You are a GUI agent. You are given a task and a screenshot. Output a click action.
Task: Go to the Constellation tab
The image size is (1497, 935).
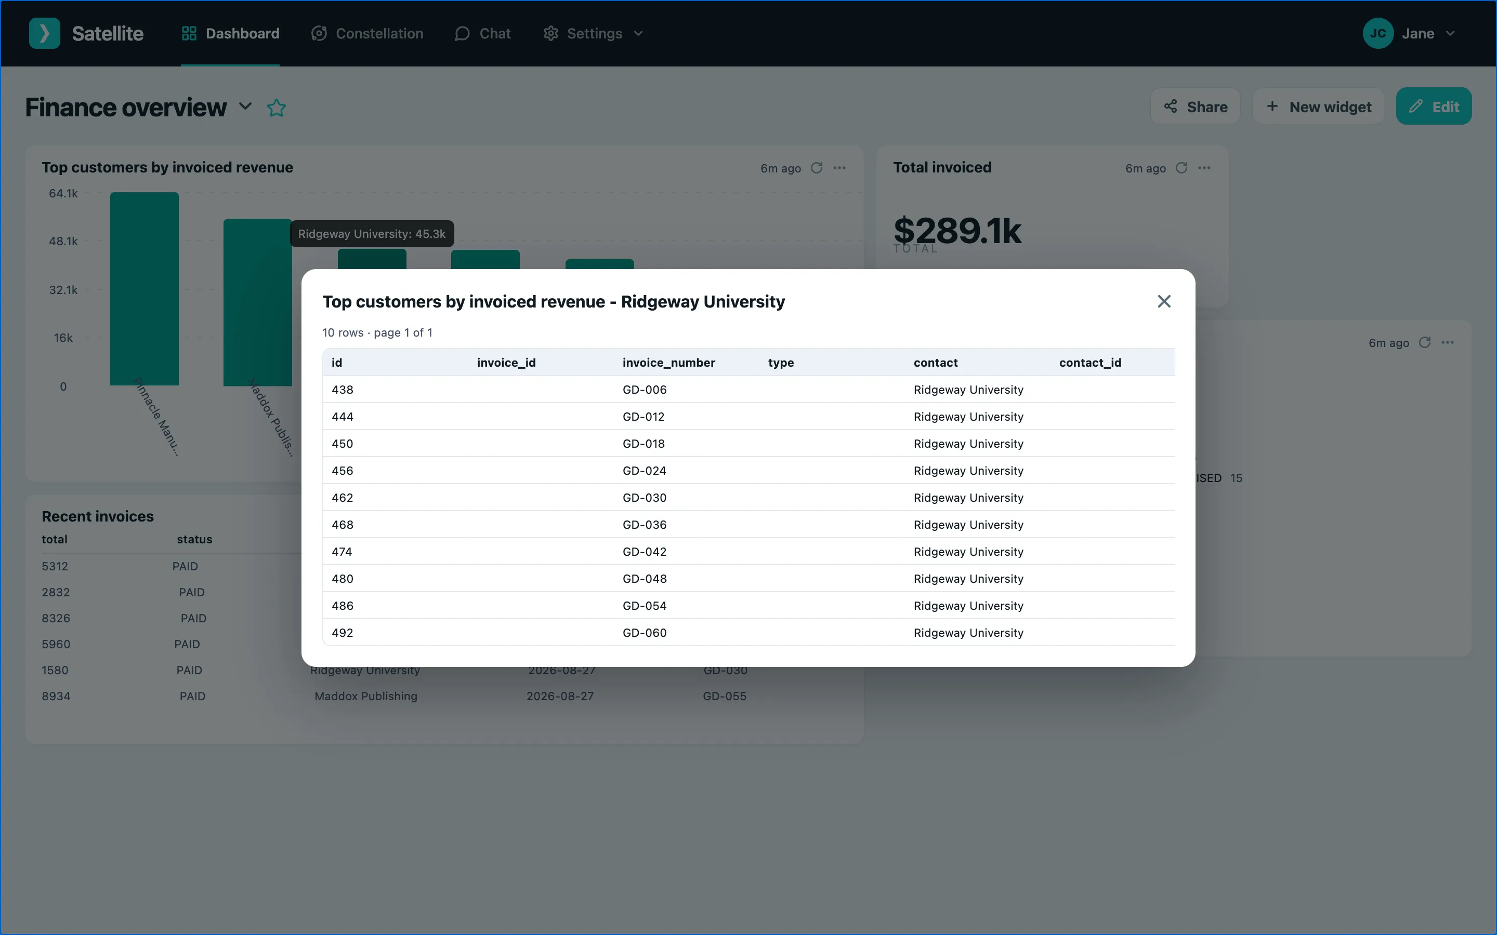[367, 33]
